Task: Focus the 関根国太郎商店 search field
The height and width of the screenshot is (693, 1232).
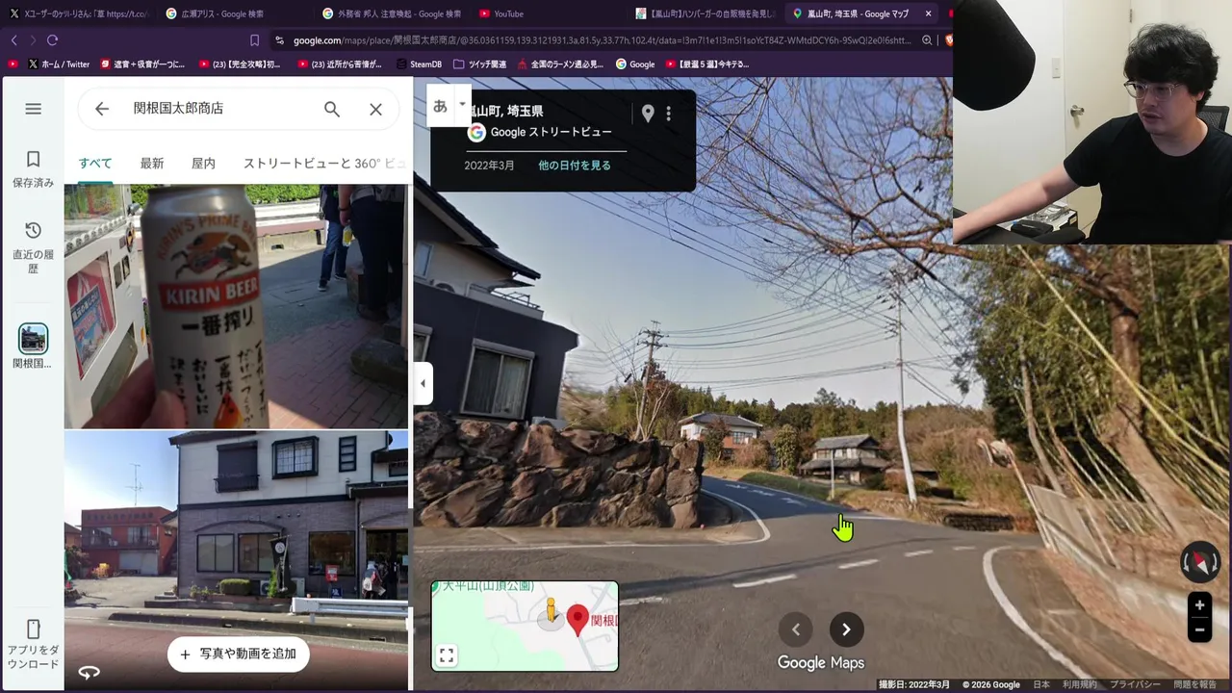Action: tap(219, 109)
